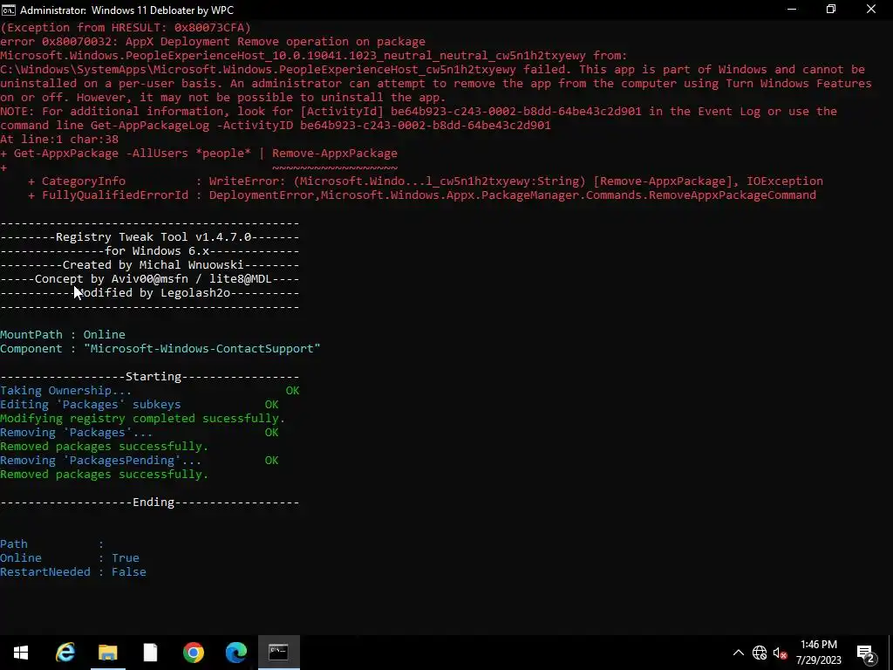Screen dimensions: 893x670
Task: Open the muted volume icon
Action: click(x=781, y=653)
